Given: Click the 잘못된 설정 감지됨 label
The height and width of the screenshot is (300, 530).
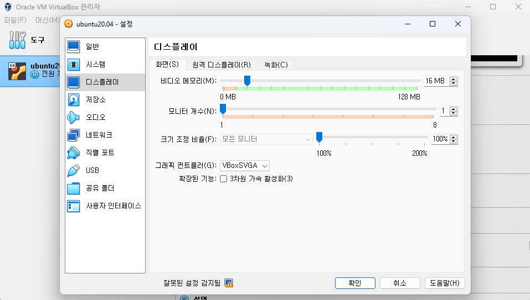Looking at the screenshot, I should coord(192,283).
